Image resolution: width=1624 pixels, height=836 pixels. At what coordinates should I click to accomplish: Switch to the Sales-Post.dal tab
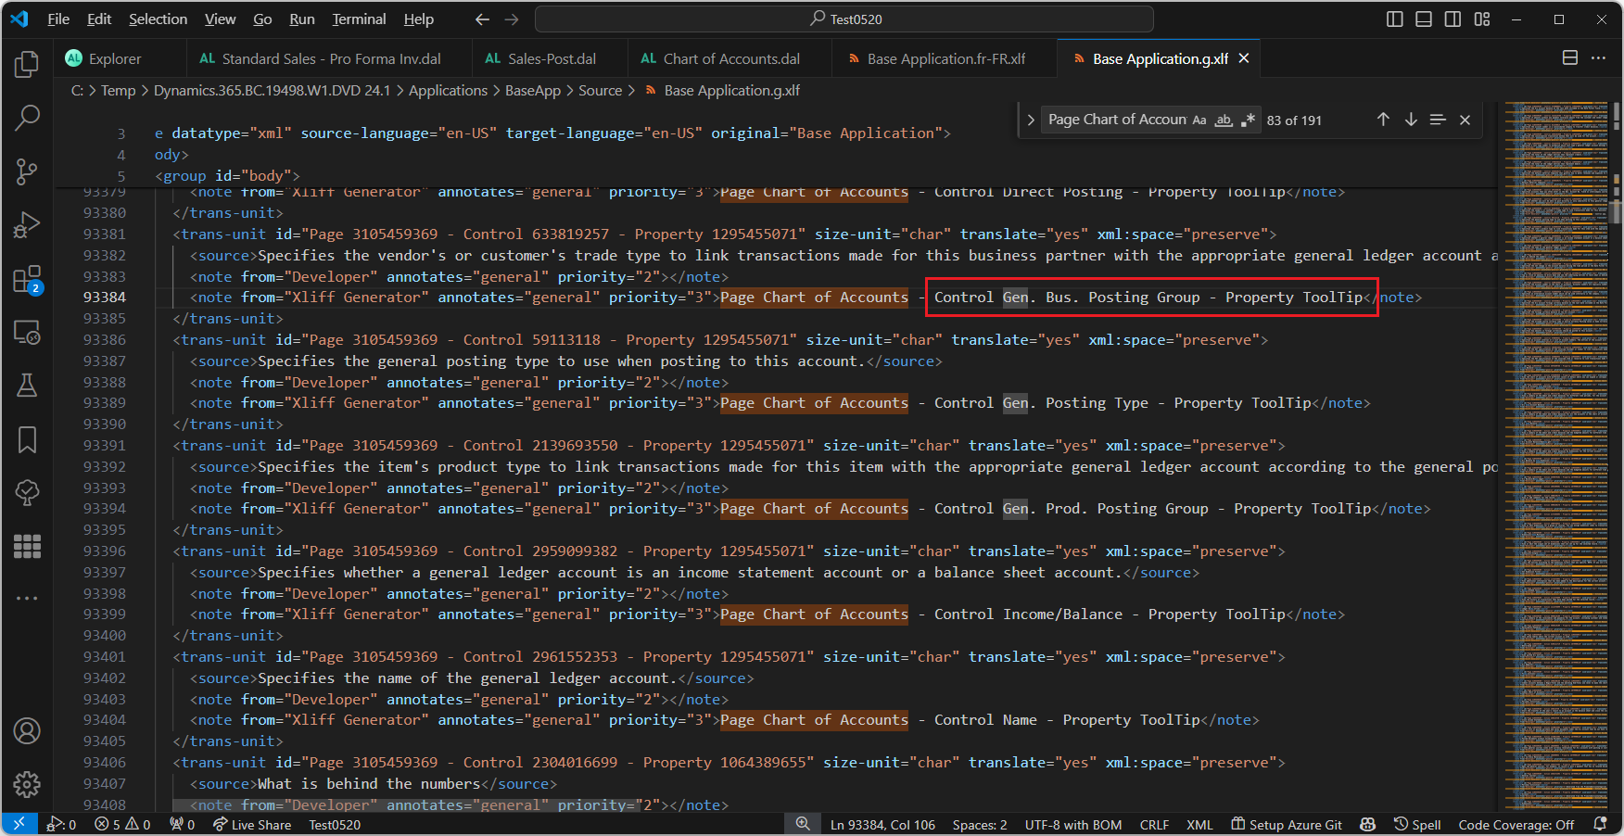pos(549,57)
